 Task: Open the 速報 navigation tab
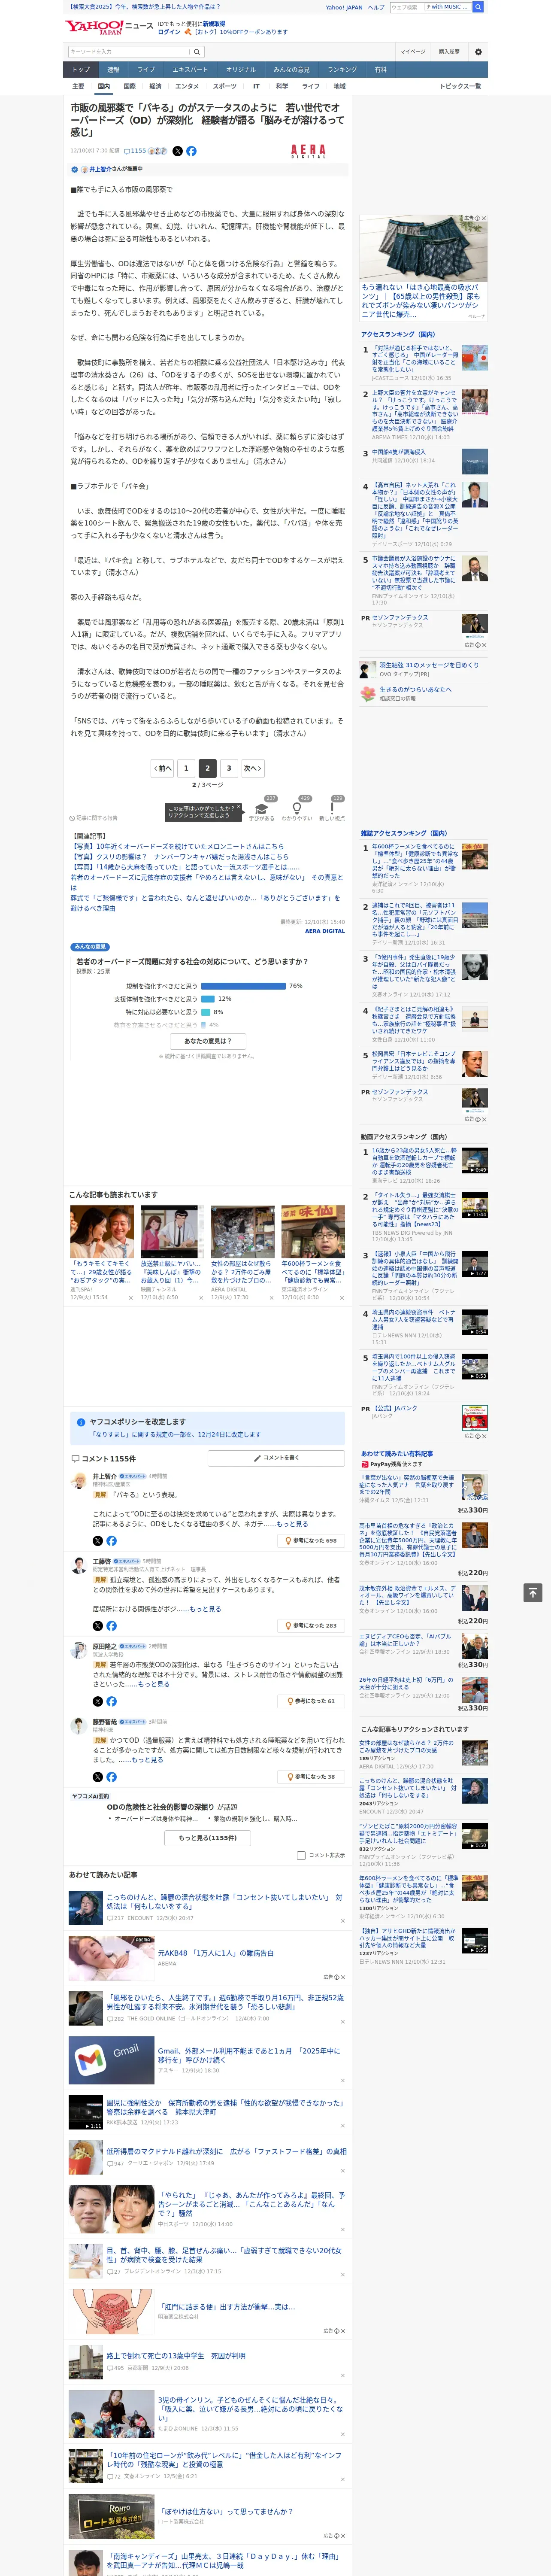tap(113, 70)
